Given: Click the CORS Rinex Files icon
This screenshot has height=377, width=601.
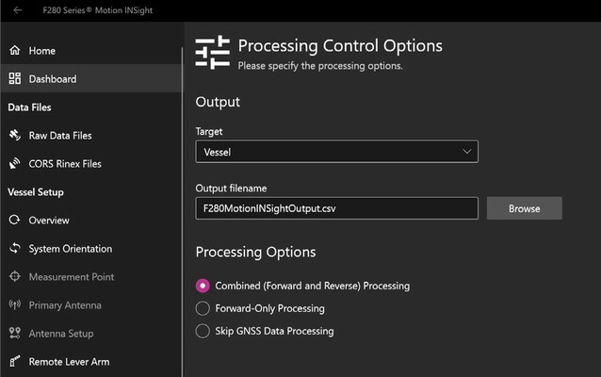Looking at the screenshot, I should click(x=14, y=164).
